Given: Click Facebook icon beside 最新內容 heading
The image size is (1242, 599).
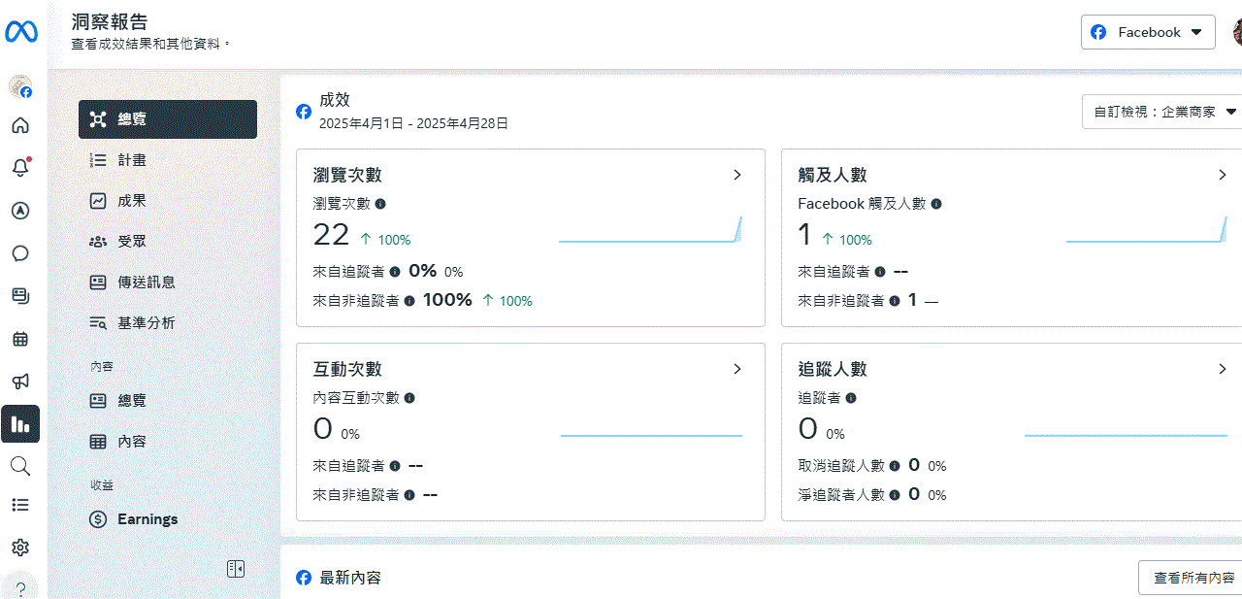Looking at the screenshot, I should click(304, 578).
